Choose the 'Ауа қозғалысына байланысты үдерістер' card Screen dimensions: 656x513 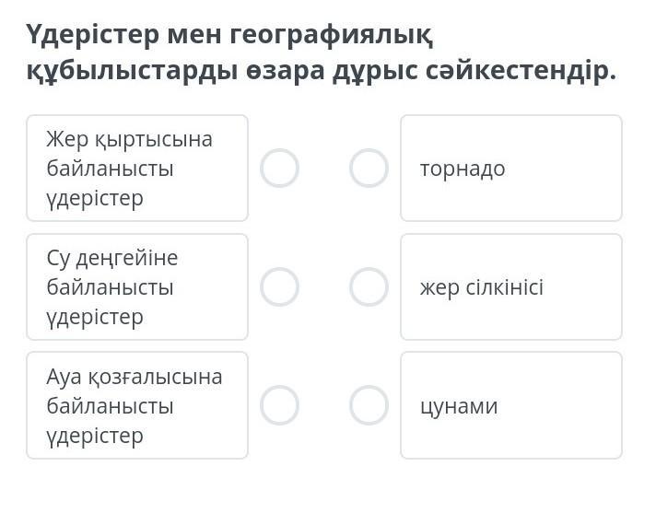(x=137, y=405)
